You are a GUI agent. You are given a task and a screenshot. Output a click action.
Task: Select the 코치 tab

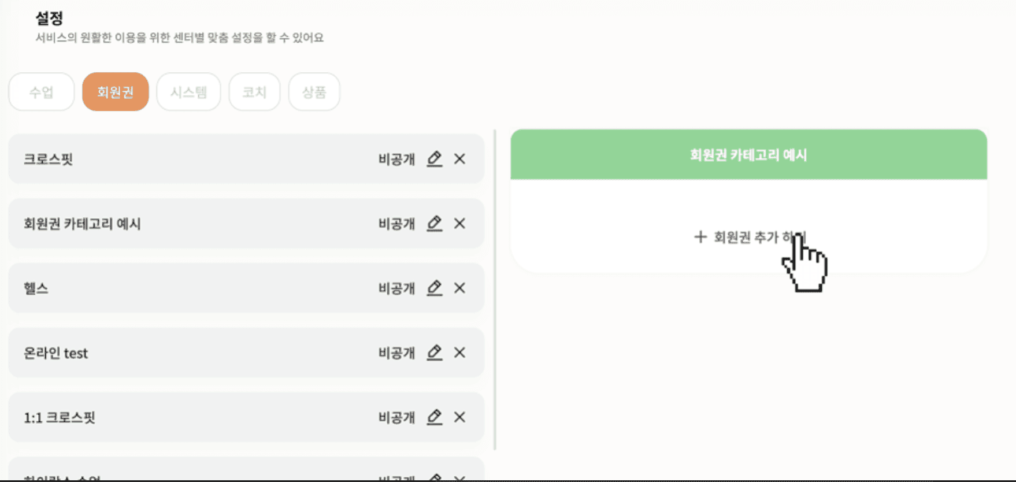[254, 92]
